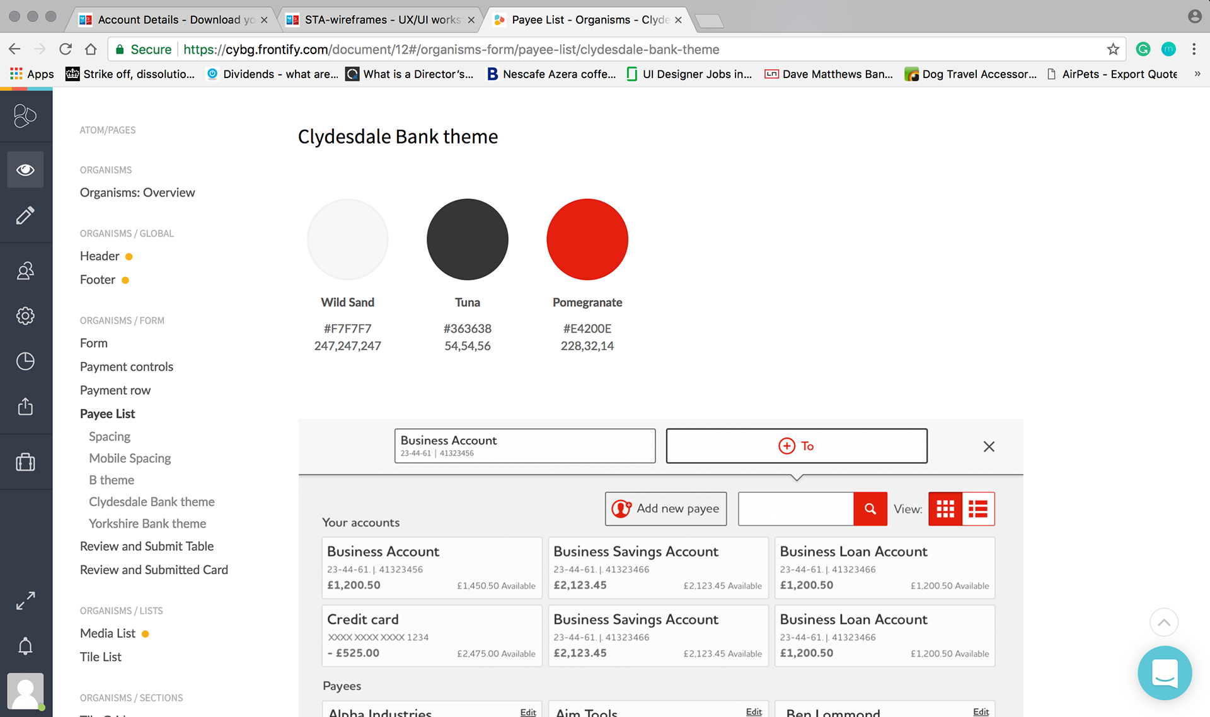Open UI Designer Jobs bookmark
Viewport: 1210px width, 717px height.
pos(689,74)
